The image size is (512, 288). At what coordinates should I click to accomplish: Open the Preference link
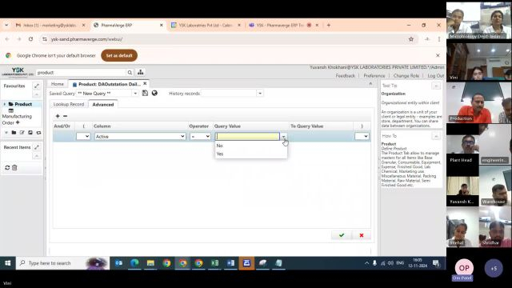pyautogui.click(x=374, y=76)
